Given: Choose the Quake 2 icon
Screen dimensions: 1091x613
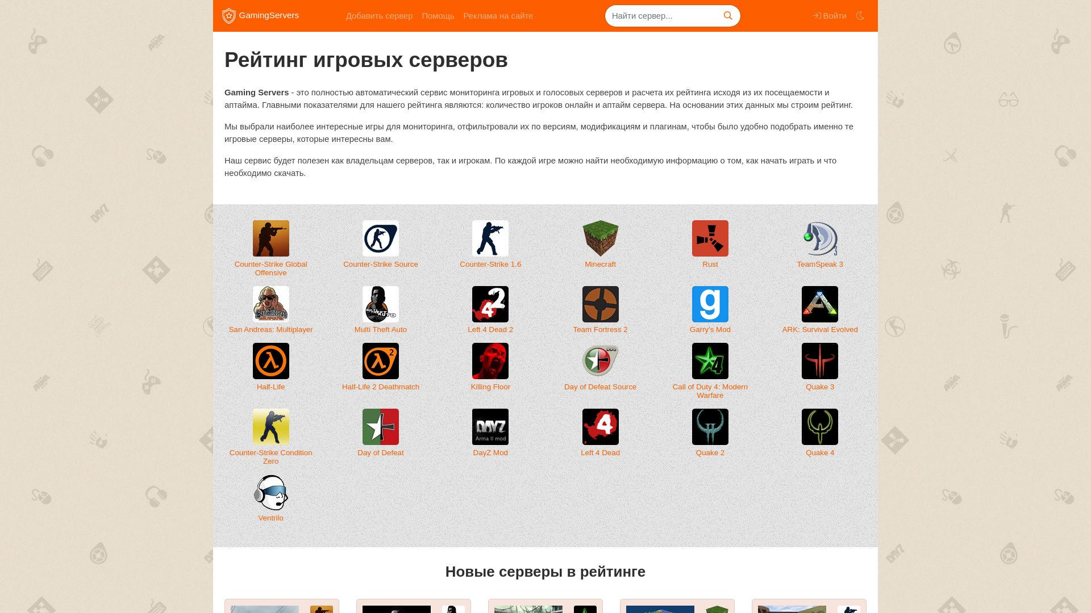Looking at the screenshot, I should [710, 427].
